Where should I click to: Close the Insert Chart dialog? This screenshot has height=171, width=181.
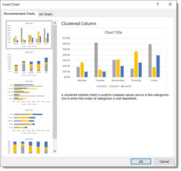pos(170,4)
